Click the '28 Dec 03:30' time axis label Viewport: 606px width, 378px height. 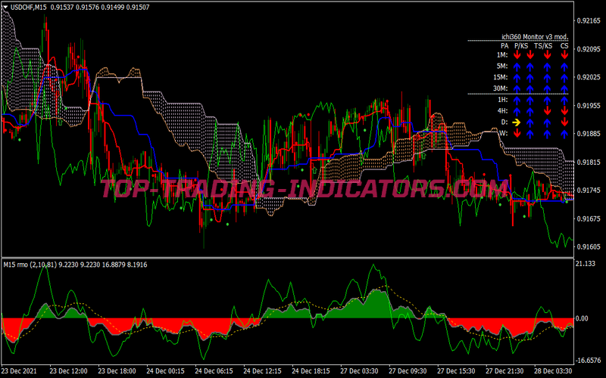coord(553,371)
